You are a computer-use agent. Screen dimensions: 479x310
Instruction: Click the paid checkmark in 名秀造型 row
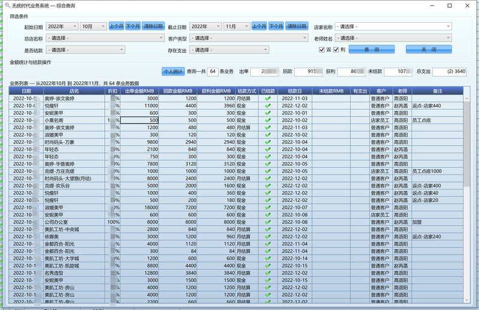coord(268,273)
